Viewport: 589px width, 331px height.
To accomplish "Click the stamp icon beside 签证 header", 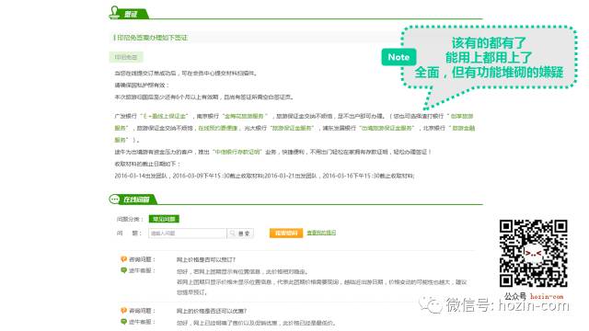I will point(114,12).
